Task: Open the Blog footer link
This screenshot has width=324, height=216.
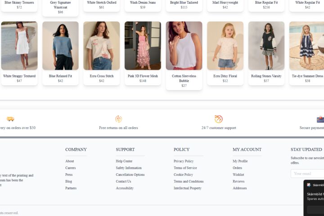Action: (68, 181)
